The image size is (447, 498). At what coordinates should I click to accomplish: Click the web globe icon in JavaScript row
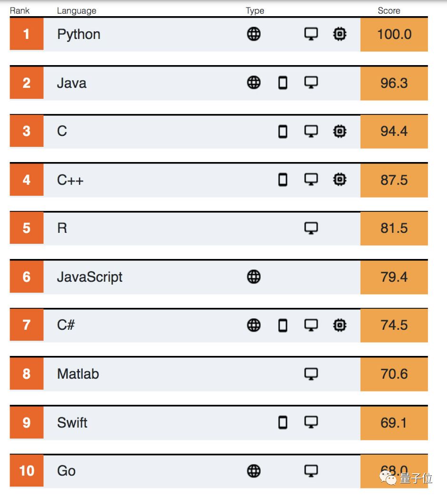pyautogui.click(x=254, y=277)
